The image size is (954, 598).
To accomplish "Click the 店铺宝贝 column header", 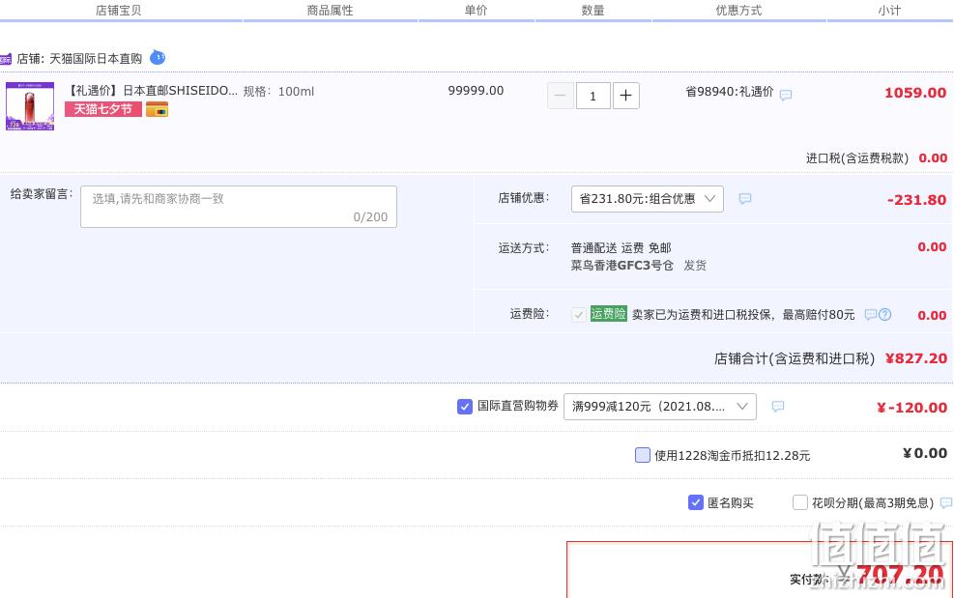I will [x=119, y=11].
